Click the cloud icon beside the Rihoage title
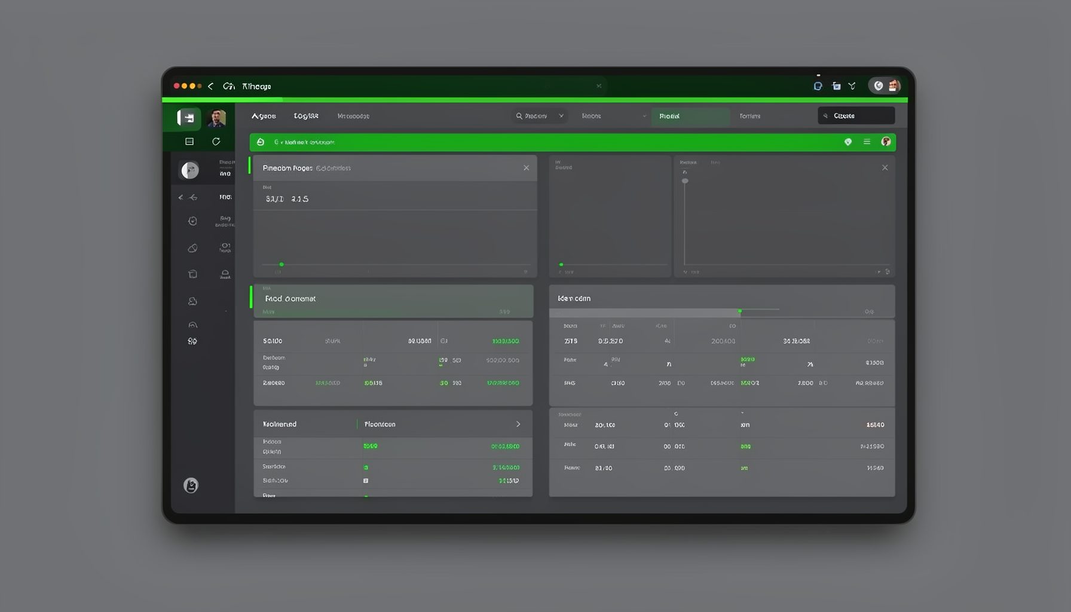Viewport: 1071px width, 612px height. point(228,86)
